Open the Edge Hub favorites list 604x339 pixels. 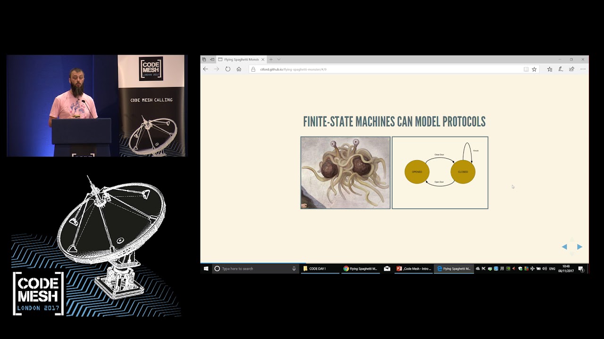550,69
